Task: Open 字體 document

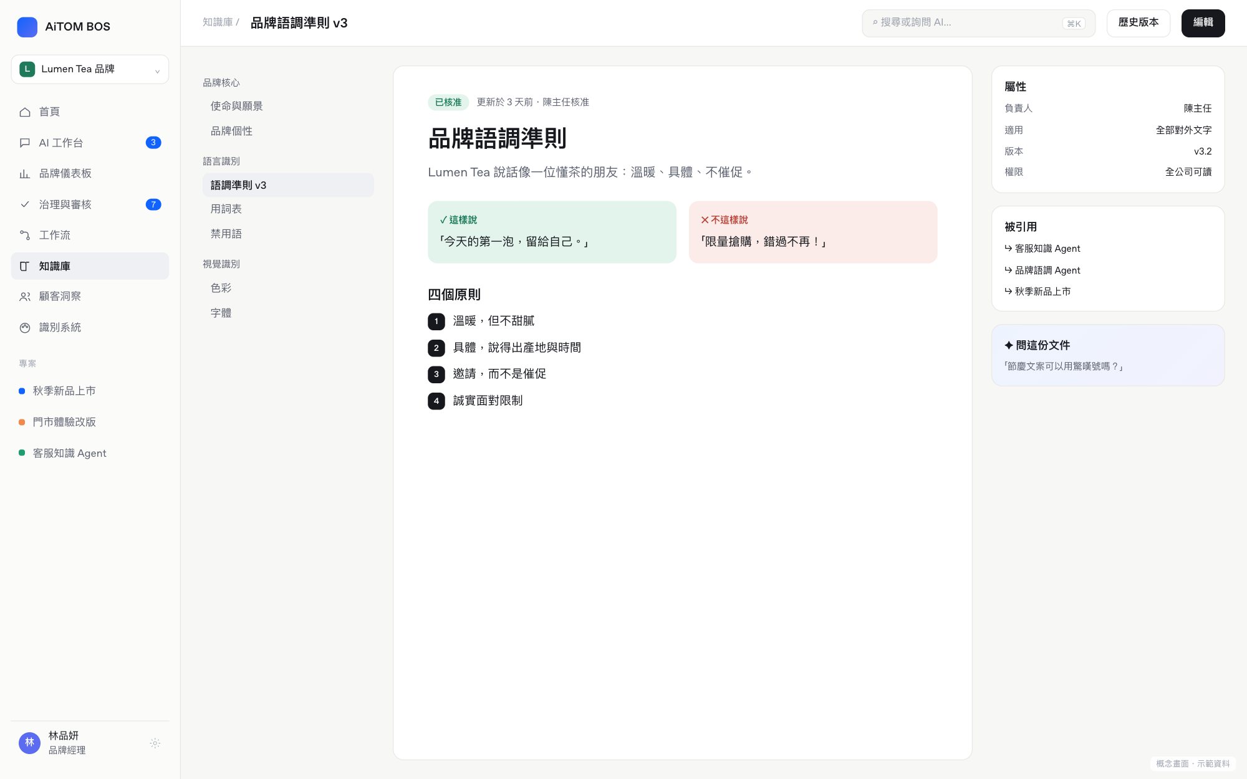Action: [288, 313]
